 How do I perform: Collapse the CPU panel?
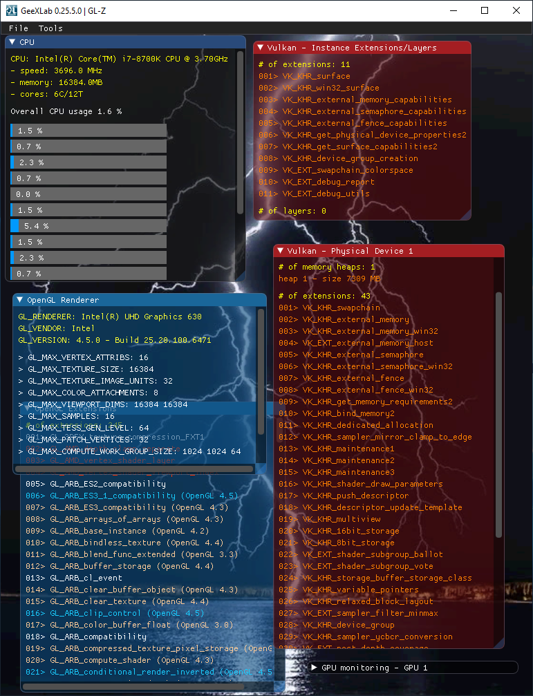(12, 42)
